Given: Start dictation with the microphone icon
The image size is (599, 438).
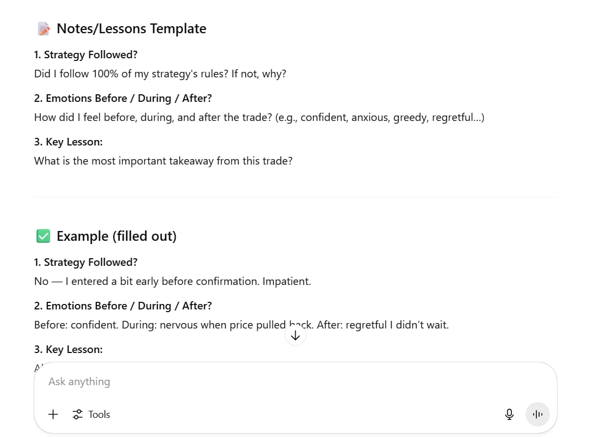Looking at the screenshot, I should point(509,415).
